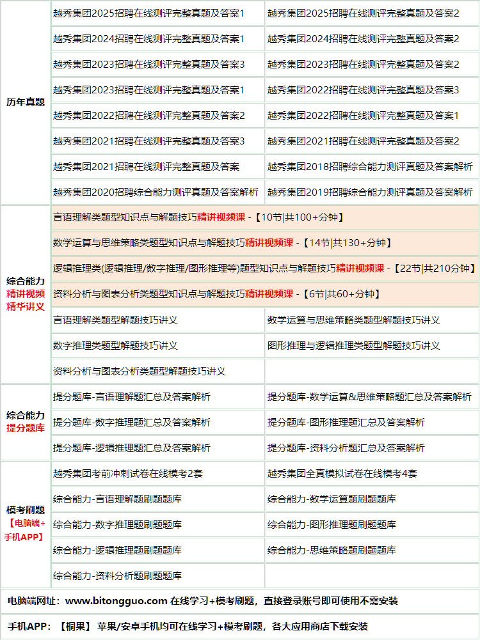Select 提分题库-数字推理题汇总及答案解析
This screenshot has height=640, width=480.
pyautogui.click(x=132, y=423)
